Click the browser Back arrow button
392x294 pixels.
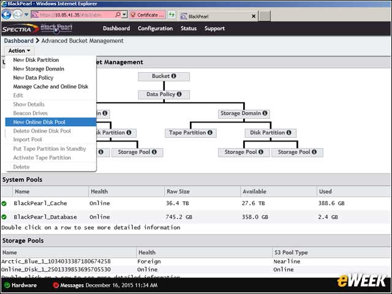click(7, 15)
